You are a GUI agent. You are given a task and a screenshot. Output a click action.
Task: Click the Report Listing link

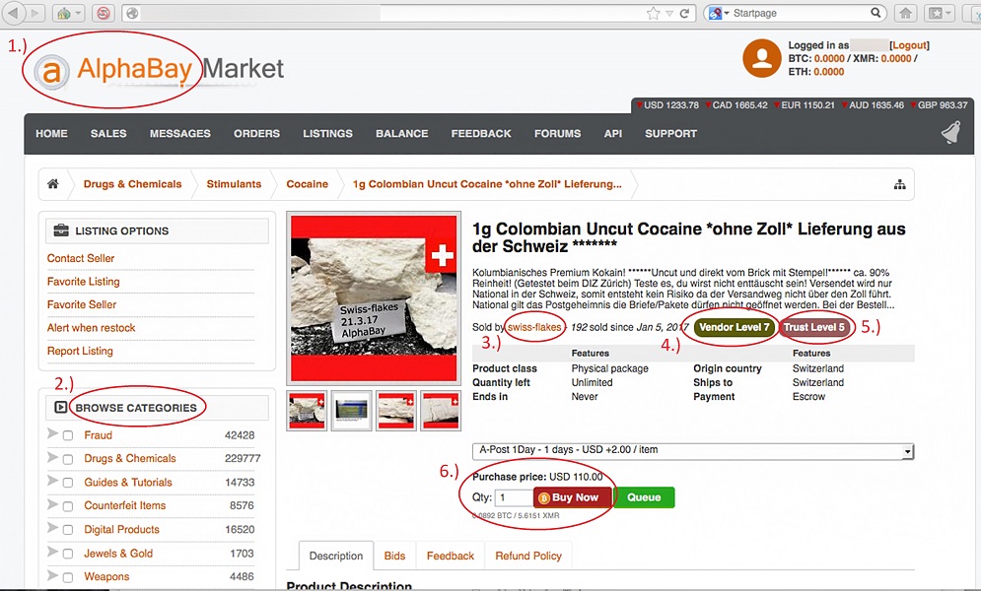click(x=80, y=351)
